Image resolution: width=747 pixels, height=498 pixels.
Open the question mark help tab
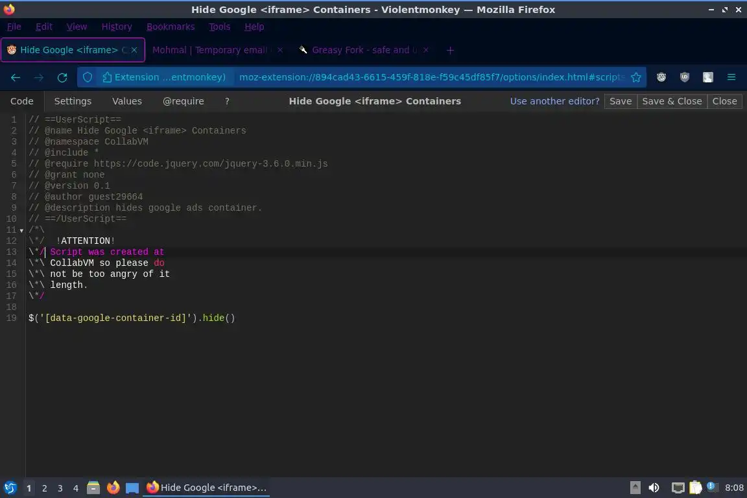(227, 101)
